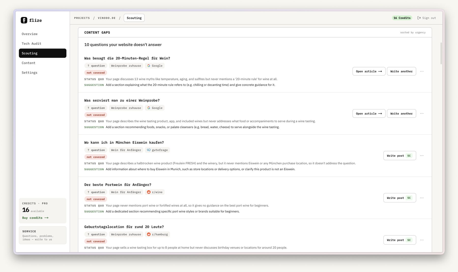Go to PROJECTS breadcrumb
Viewport: 458px width, 272px height.
82,18
